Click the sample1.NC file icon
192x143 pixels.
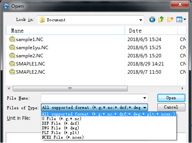12,39
